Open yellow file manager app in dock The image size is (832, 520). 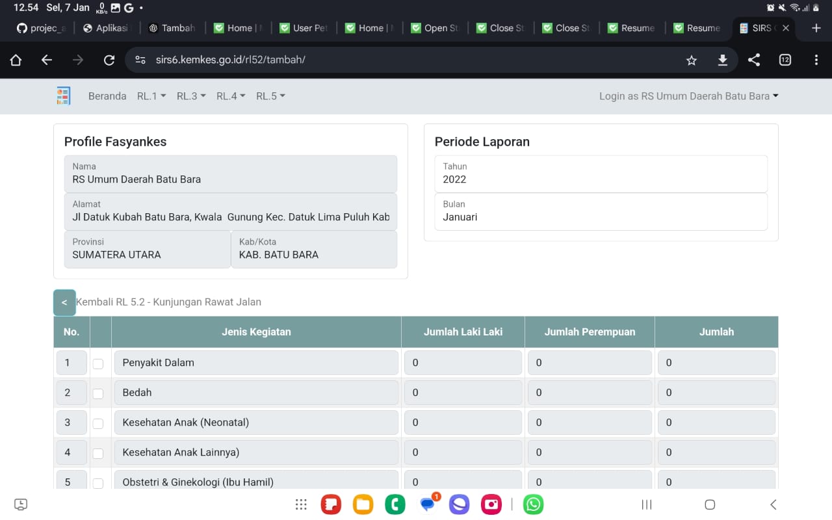(363, 504)
